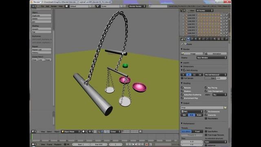Open the File menu

pos(42,6)
